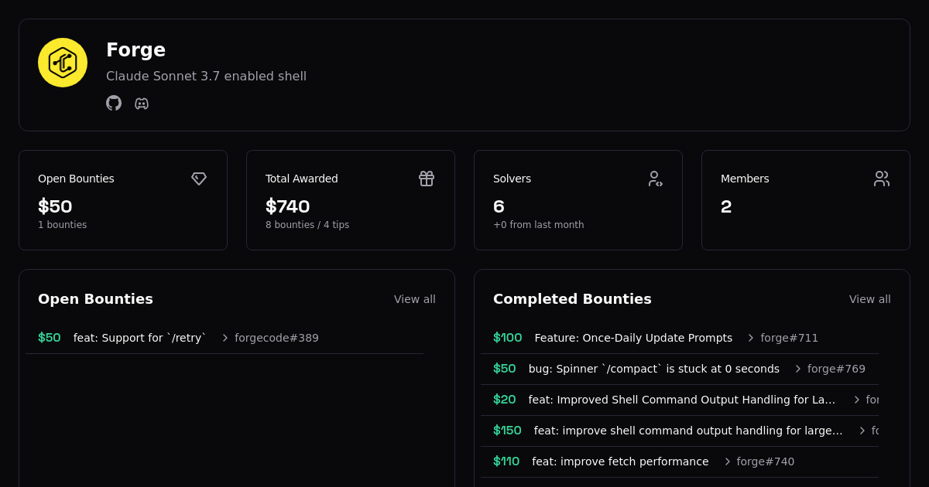This screenshot has height=487, width=929.
Task: Click the chevron before forgecode#389
Action: tap(225, 338)
